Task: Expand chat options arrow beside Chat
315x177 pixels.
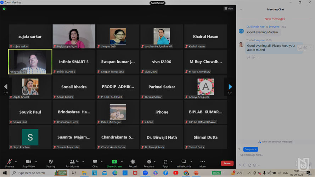Action: click(x=102, y=161)
